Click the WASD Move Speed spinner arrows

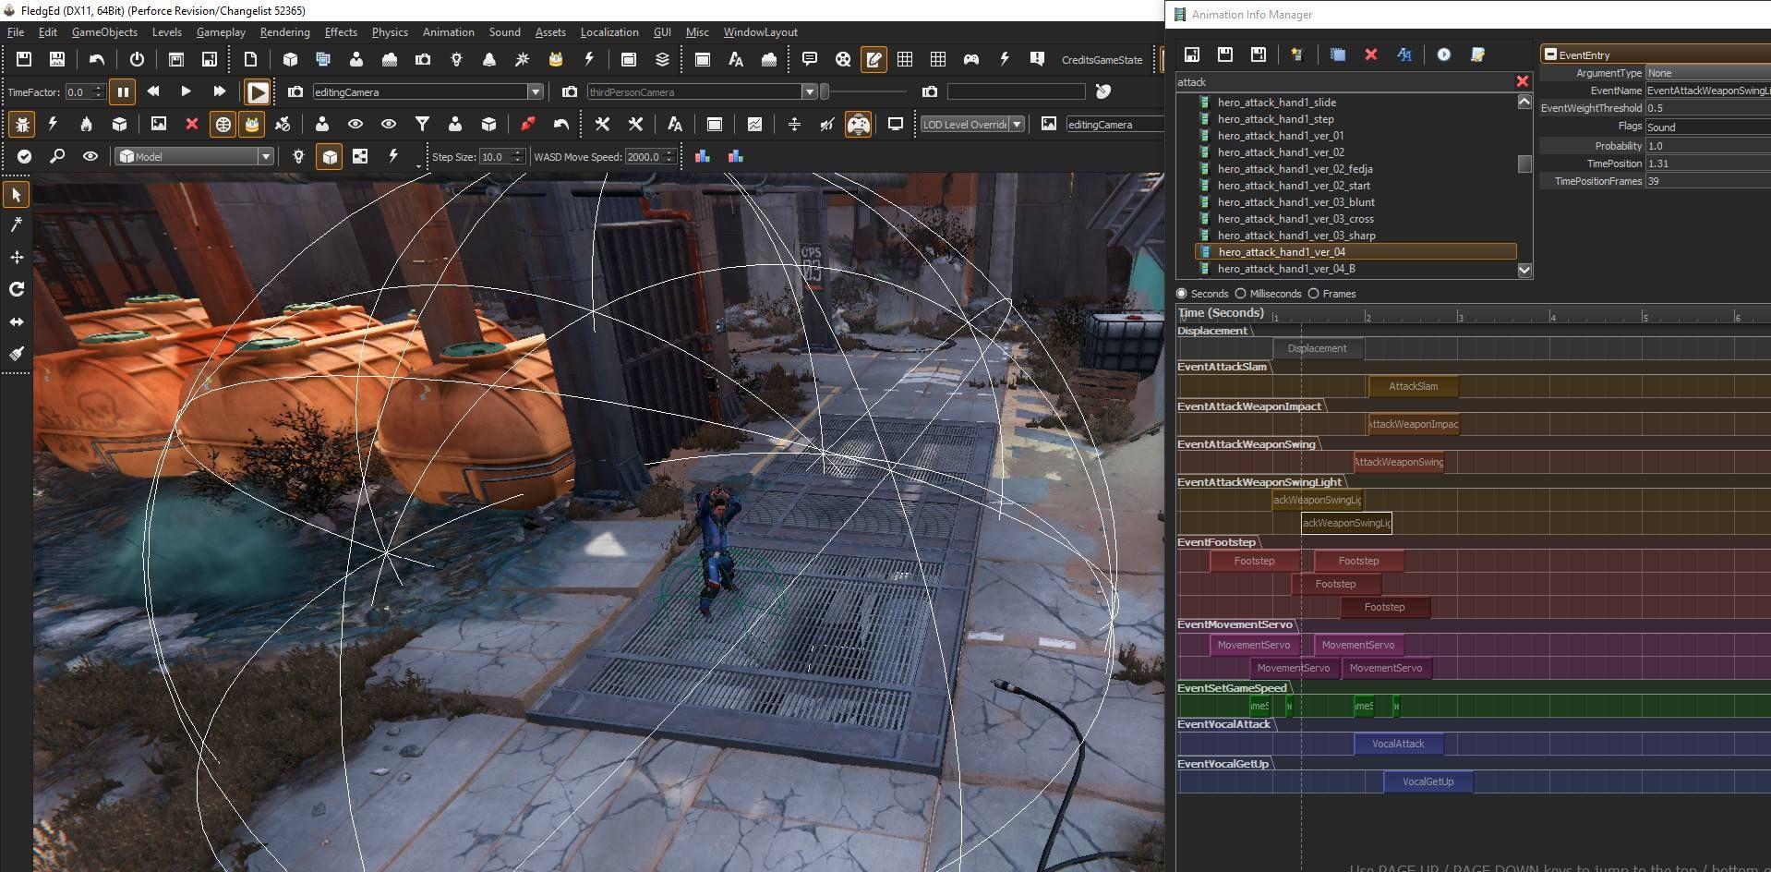pyautogui.click(x=669, y=156)
